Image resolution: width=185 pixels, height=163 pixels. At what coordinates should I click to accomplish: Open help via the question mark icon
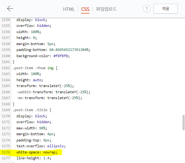click(146, 9)
